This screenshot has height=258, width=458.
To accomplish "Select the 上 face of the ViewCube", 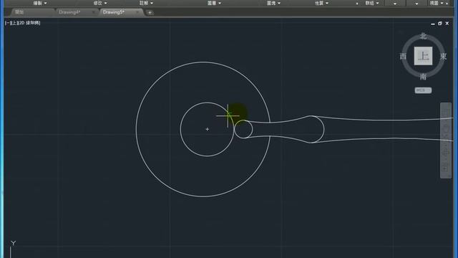I will tap(423, 56).
